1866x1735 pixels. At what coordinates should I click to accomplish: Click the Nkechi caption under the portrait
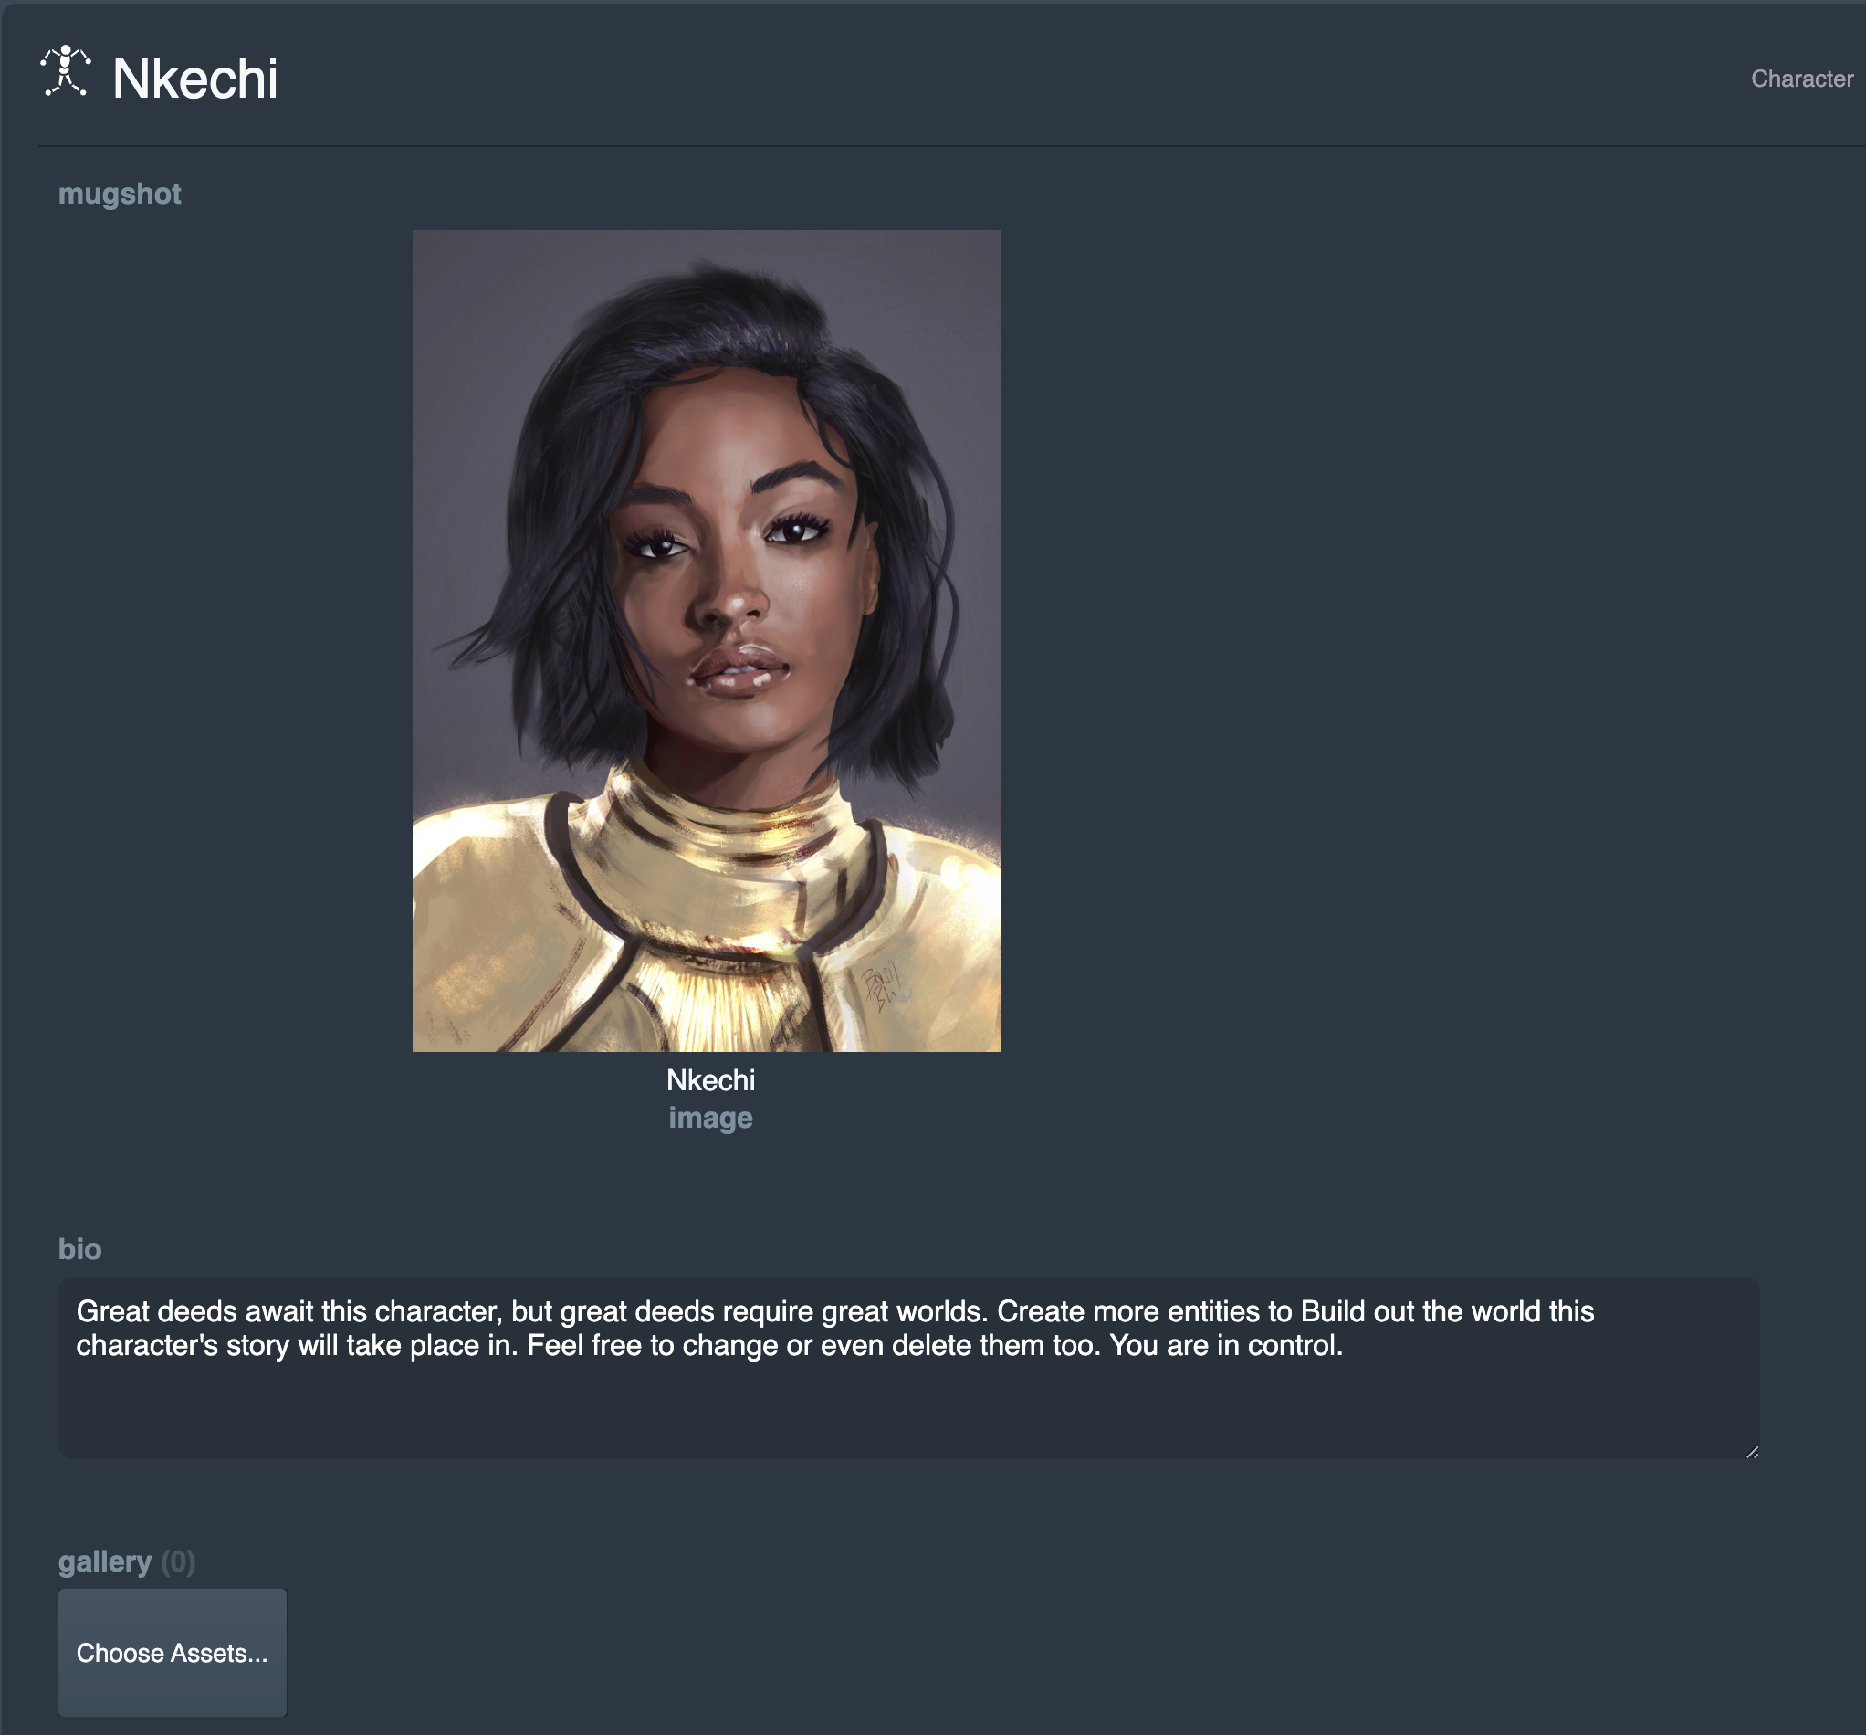coord(709,1079)
